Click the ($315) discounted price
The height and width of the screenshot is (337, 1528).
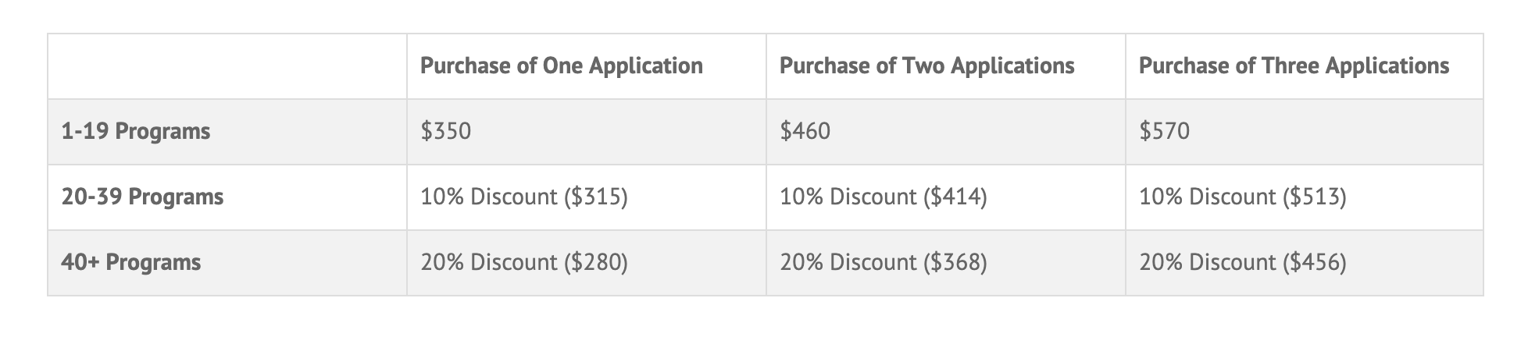tap(596, 197)
